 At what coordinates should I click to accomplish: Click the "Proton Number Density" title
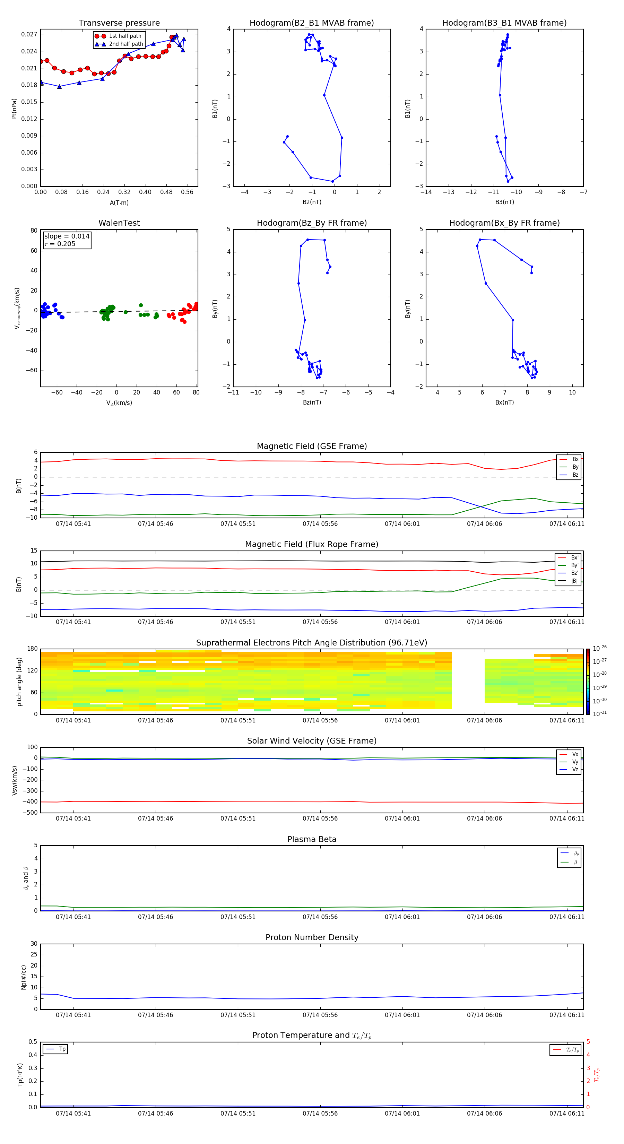pyautogui.click(x=312, y=937)
